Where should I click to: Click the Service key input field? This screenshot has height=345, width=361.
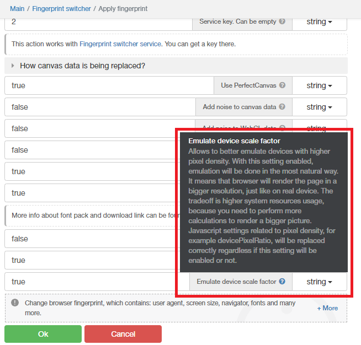(99, 22)
